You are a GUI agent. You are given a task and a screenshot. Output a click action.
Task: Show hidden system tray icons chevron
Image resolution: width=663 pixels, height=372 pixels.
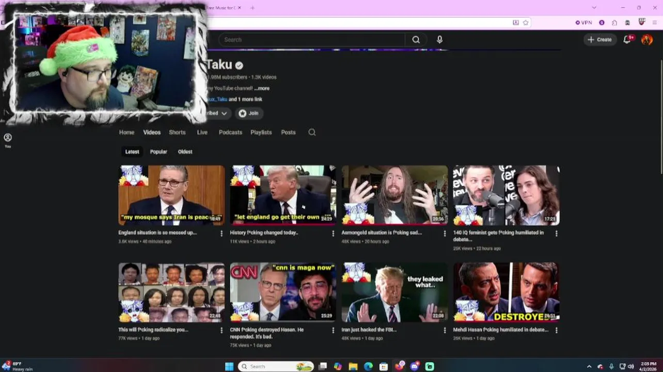589,366
